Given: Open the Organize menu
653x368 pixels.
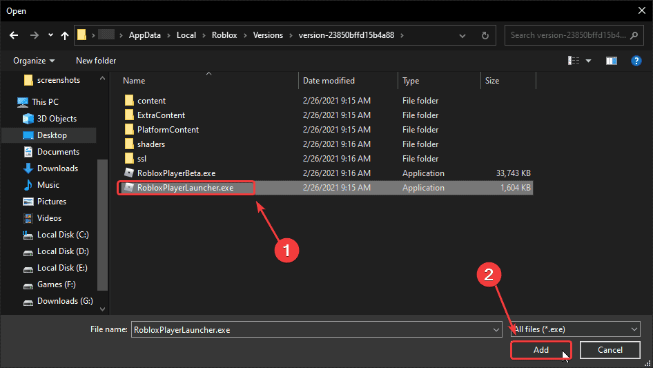Looking at the screenshot, I should click(34, 61).
